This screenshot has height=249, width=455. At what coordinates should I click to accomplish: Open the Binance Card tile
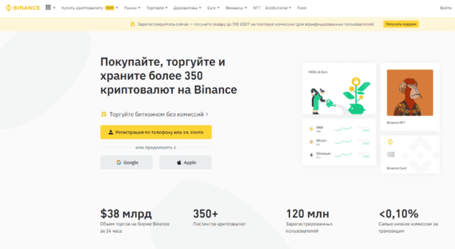(410, 154)
